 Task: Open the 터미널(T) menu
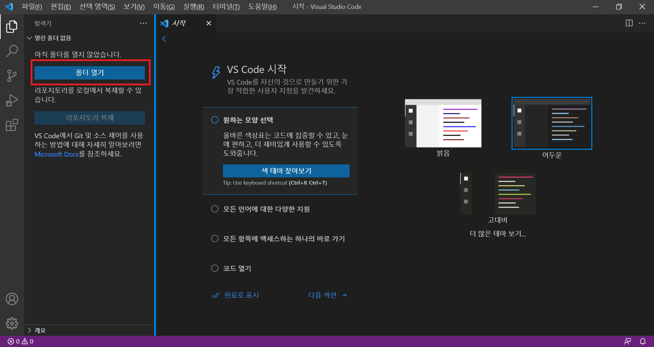click(226, 7)
